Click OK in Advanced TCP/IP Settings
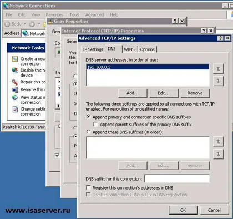The height and width of the screenshot is (219, 233). (183, 210)
